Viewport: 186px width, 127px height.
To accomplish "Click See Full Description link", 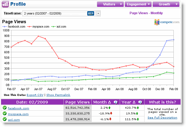I will [162, 118].
